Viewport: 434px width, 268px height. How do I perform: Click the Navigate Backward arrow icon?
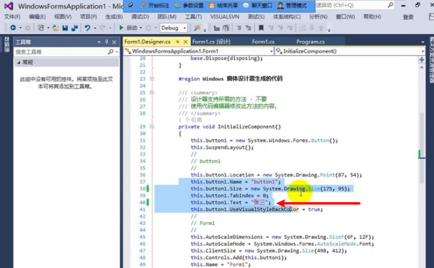pos(13,28)
